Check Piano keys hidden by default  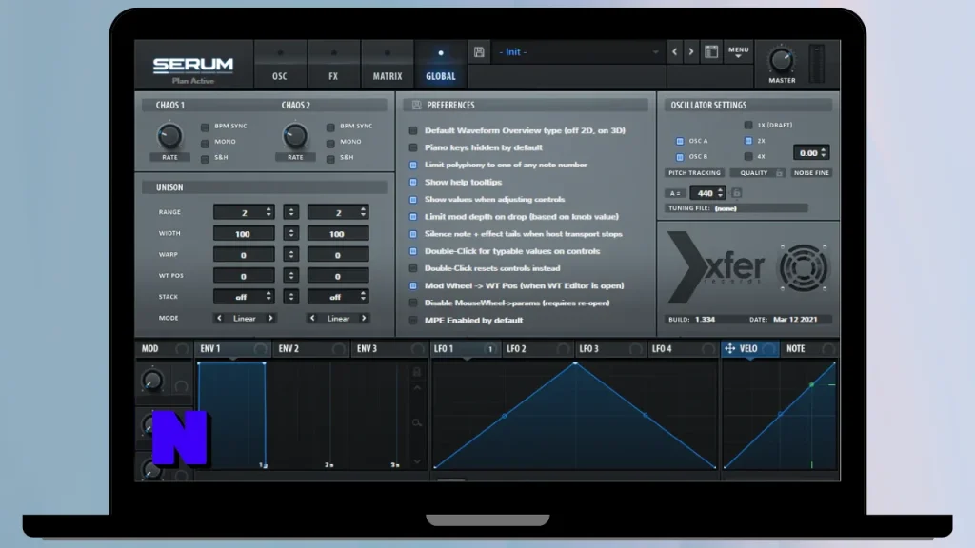(413, 147)
